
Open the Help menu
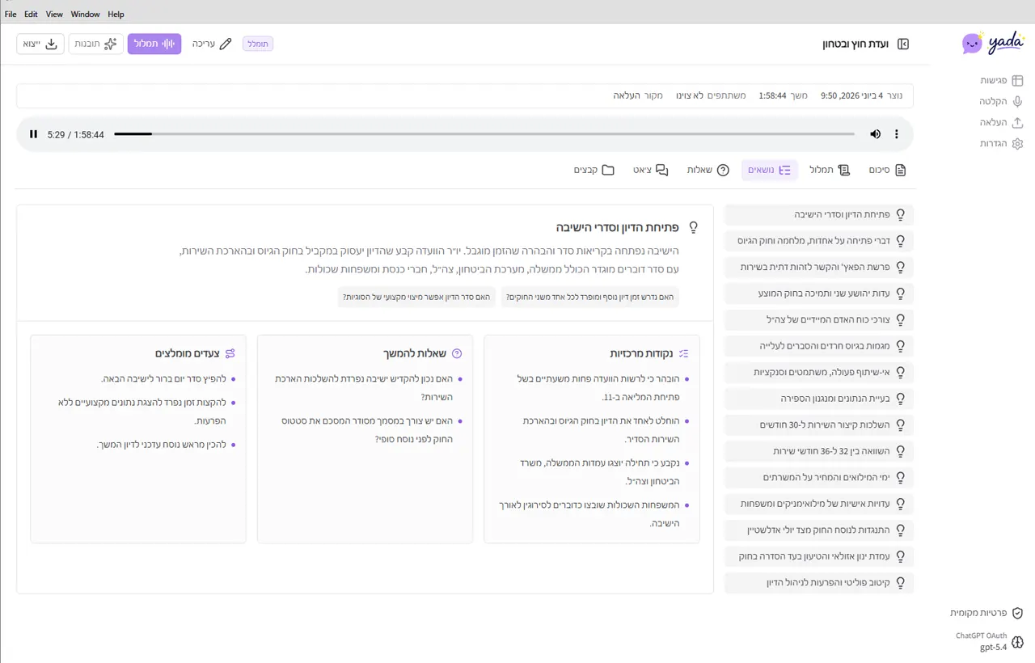[116, 14]
